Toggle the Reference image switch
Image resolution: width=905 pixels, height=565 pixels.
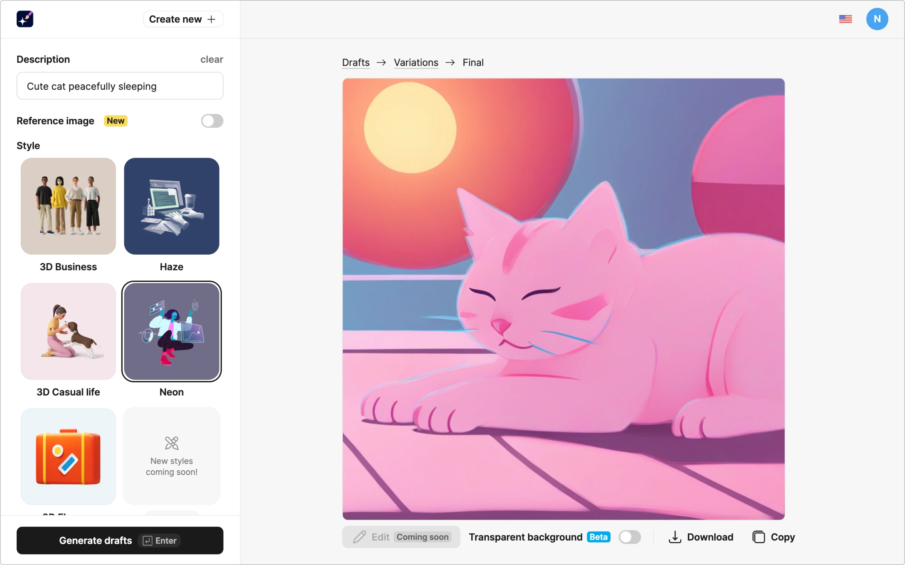(x=212, y=121)
